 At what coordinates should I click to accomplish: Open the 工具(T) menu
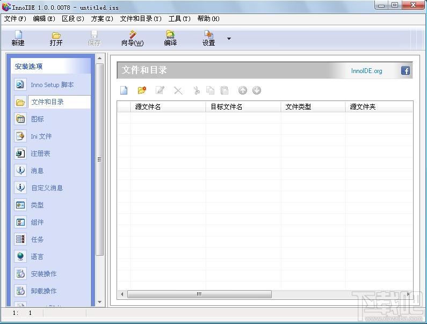(179, 19)
